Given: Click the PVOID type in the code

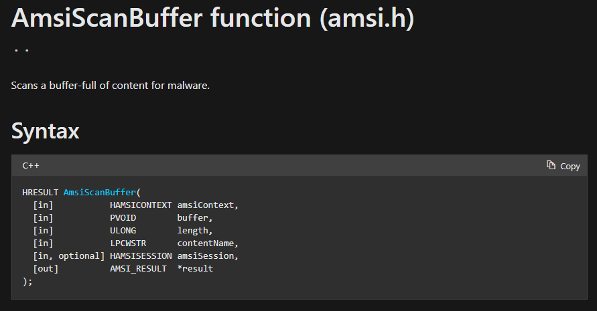Looking at the screenshot, I should click(123, 218).
